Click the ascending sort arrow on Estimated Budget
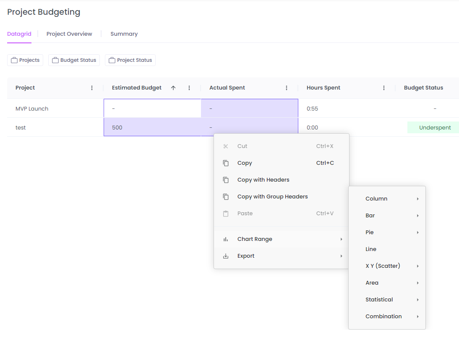 click(173, 87)
